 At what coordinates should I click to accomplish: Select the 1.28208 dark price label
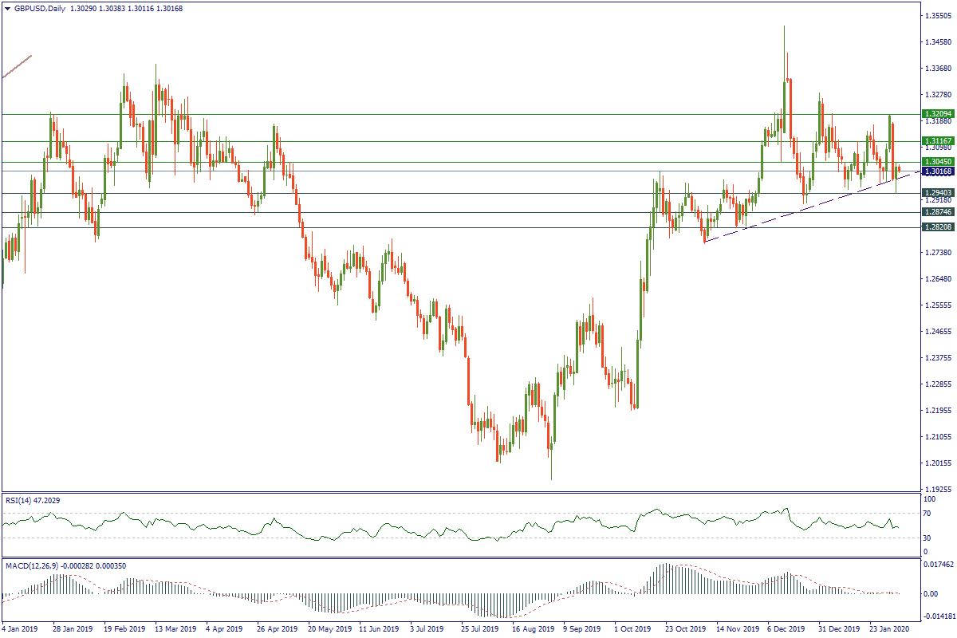[x=938, y=227]
